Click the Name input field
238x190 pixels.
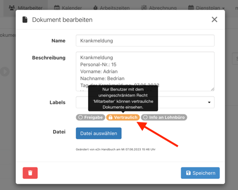(x=145, y=41)
